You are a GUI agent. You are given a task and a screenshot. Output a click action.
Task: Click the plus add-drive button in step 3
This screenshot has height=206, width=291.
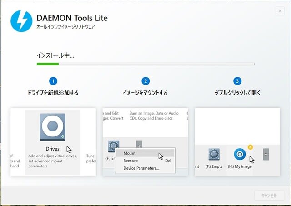[266, 154]
